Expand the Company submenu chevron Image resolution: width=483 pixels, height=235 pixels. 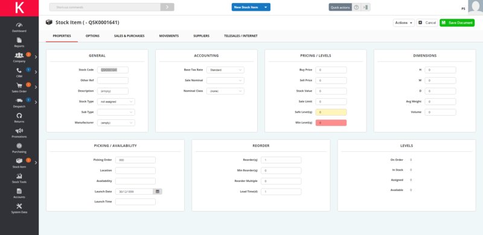36,57
